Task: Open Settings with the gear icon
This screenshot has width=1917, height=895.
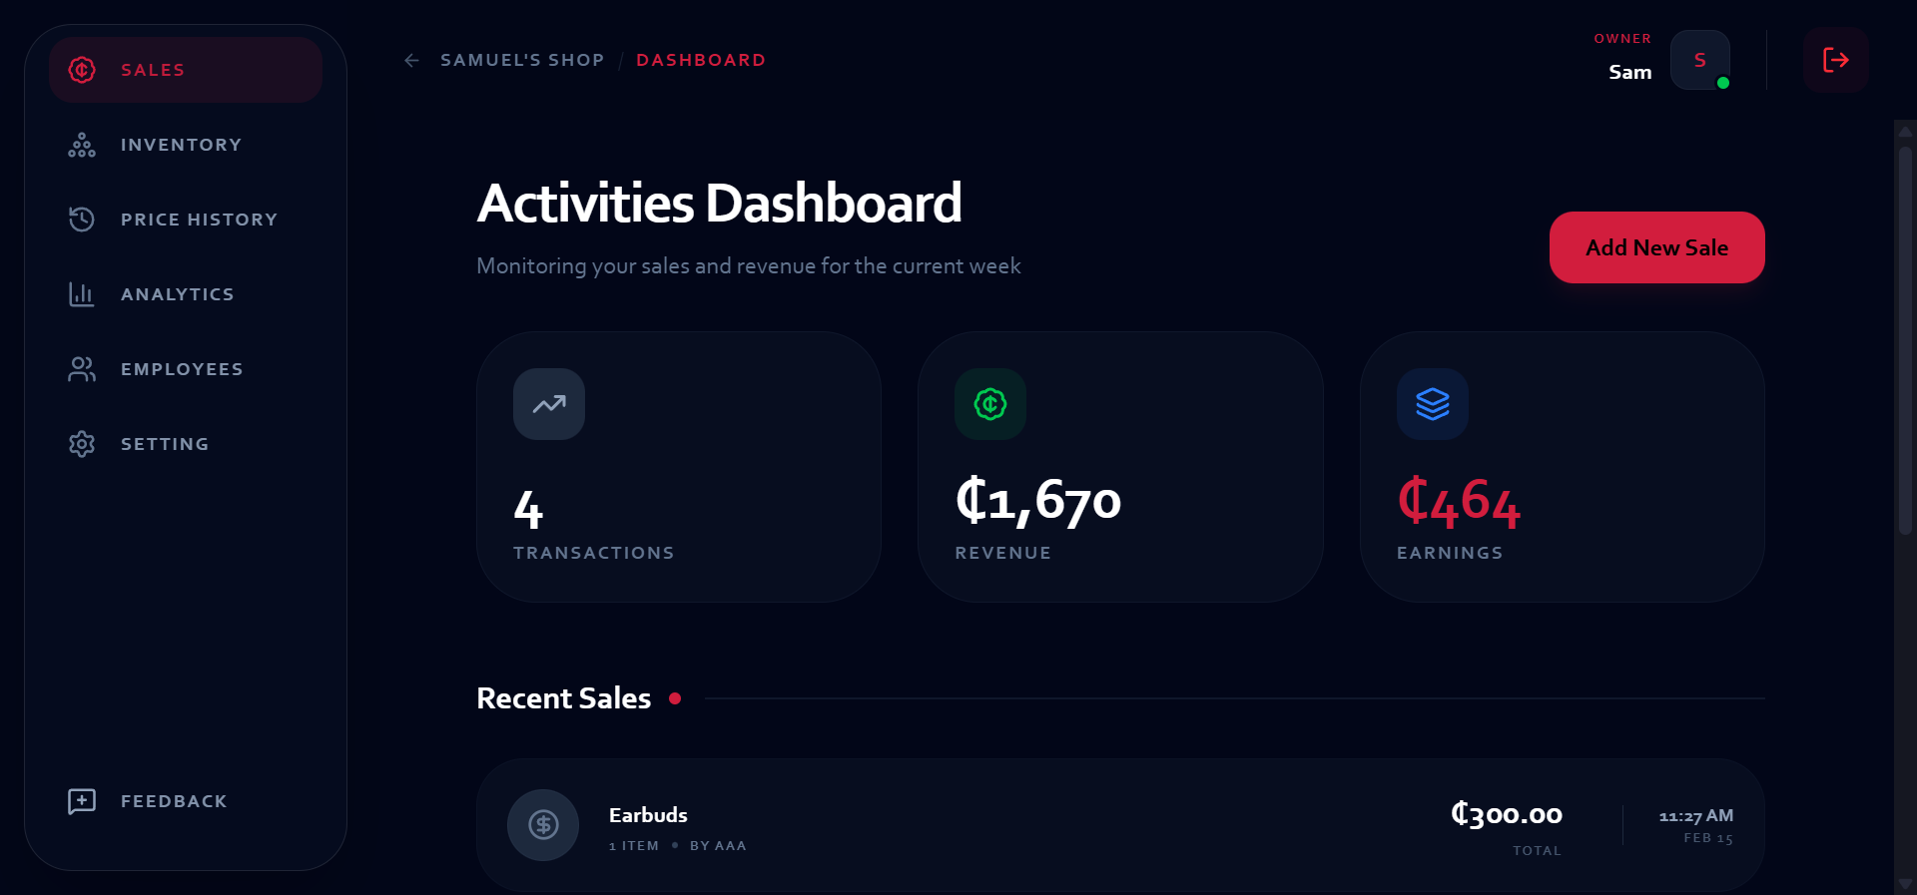Action: pyautogui.click(x=81, y=443)
